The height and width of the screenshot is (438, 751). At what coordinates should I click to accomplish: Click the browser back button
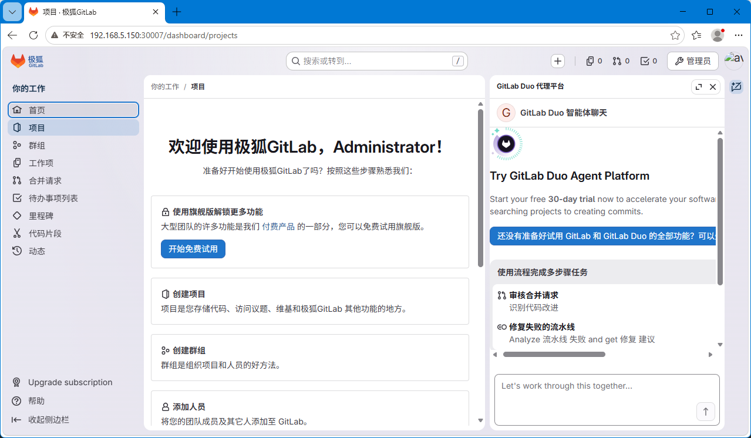pos(12,35)
